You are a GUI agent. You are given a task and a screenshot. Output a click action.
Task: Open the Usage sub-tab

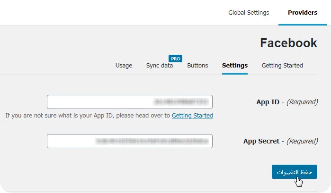(x=124, y=66)
